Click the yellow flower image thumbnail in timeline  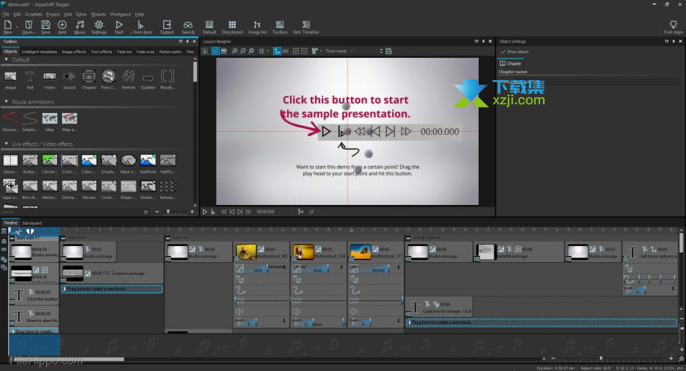[x=246, y=252]
